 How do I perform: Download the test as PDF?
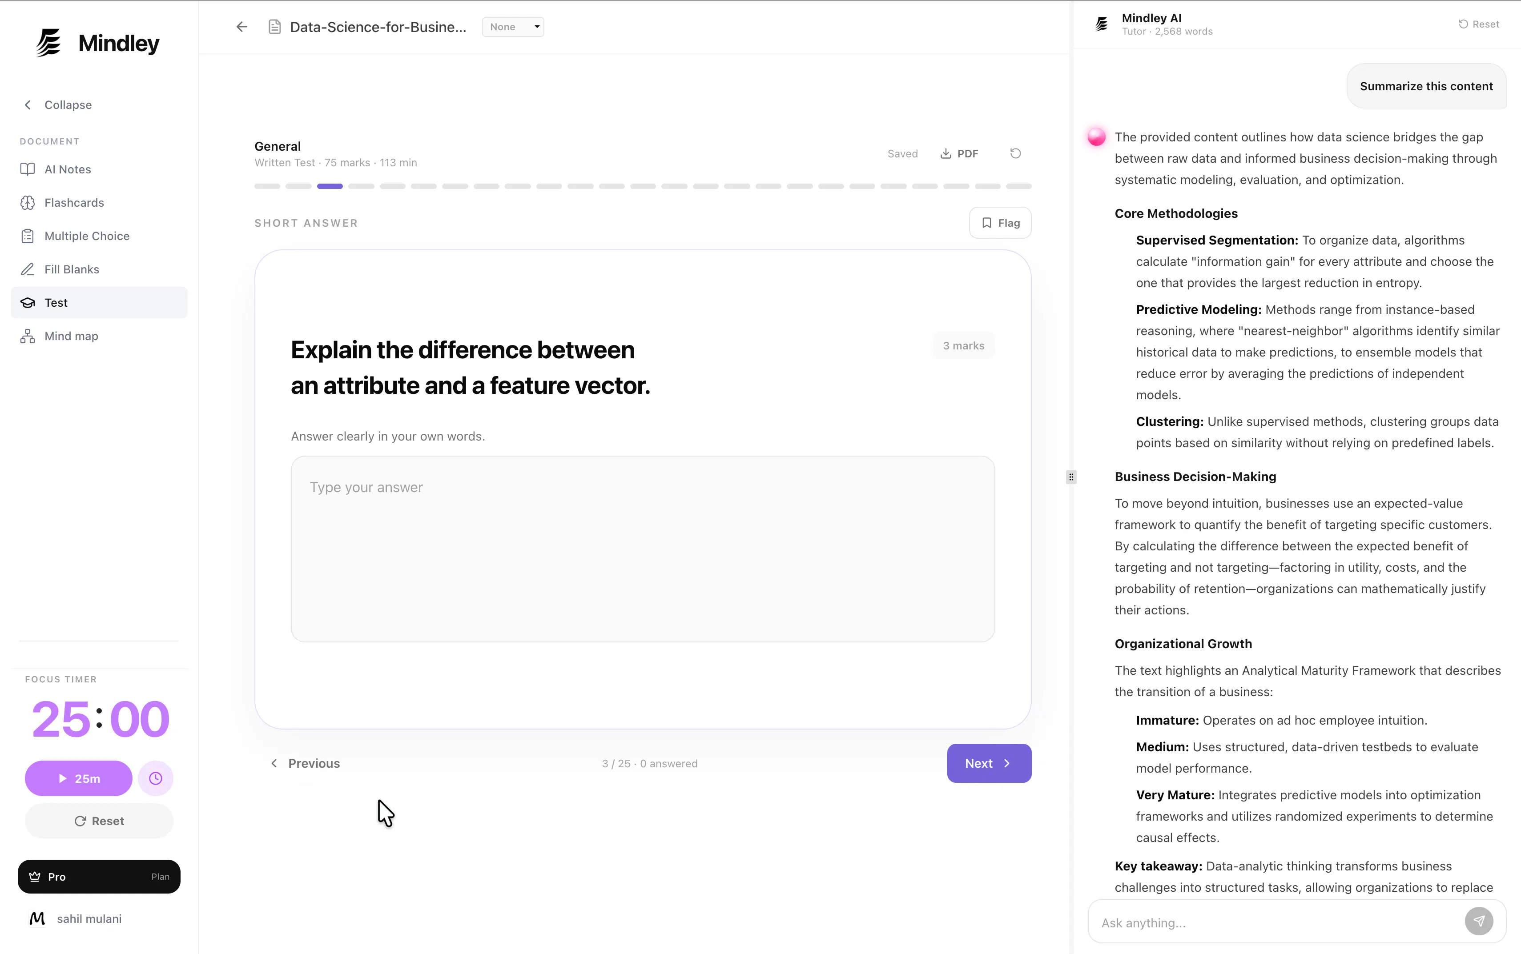click(x=959, y=153)
